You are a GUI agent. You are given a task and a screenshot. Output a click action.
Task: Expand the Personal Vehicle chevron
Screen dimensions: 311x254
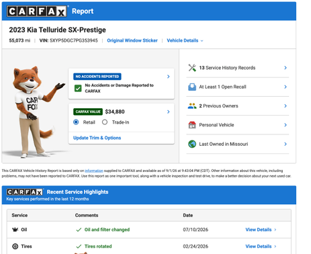pos(285,125)
